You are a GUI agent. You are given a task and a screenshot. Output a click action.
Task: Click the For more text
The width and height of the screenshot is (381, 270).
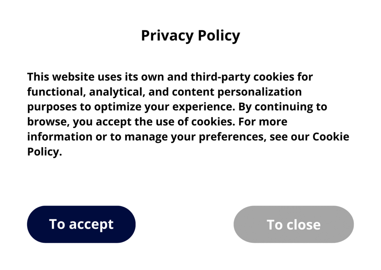263,122
